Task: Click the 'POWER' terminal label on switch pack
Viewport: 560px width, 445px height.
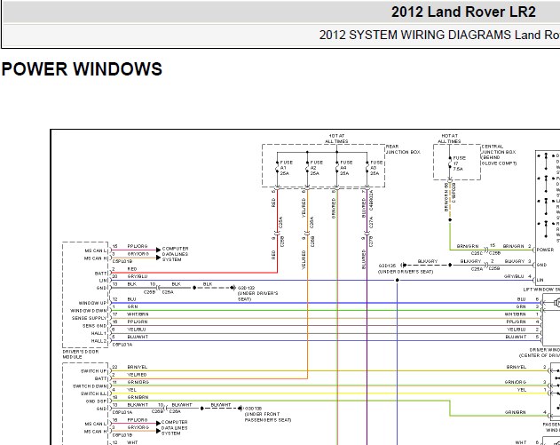Action: (x=545, y=250)
